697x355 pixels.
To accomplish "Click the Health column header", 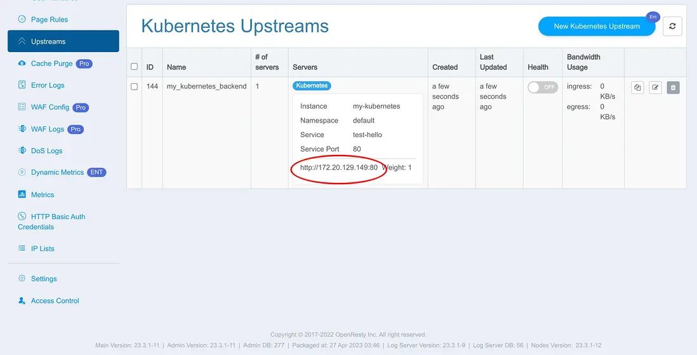I will tap(538, 67).
